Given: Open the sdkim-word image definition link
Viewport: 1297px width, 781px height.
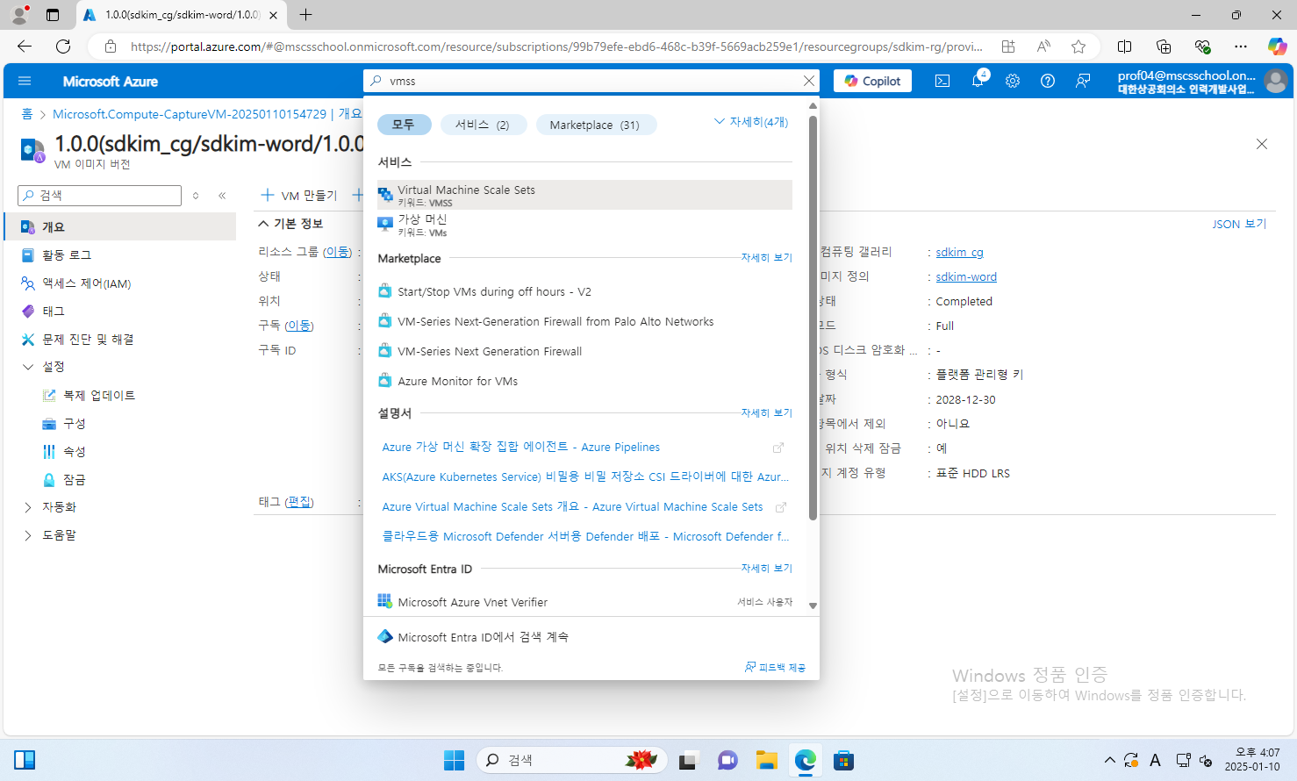Looking at the screenshot, I should [x=966, y=276].
